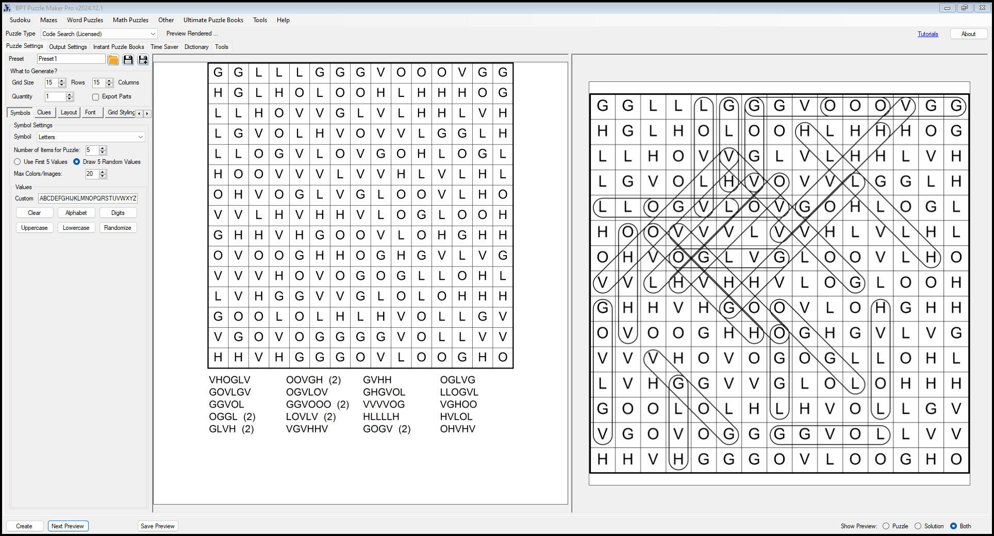Save the current preset via floppy icon
Screen dimensions: 994x536
click(x=128, y=60)
